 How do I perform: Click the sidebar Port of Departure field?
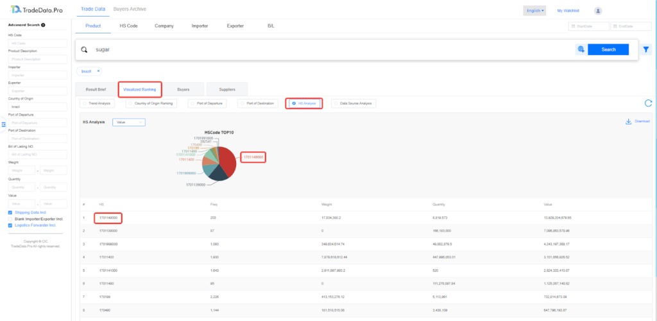[x=37, y=123]
